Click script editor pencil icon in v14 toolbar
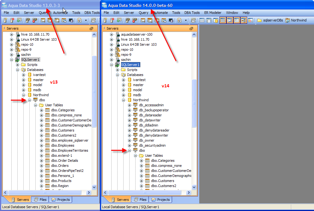 tap(179, 20)
